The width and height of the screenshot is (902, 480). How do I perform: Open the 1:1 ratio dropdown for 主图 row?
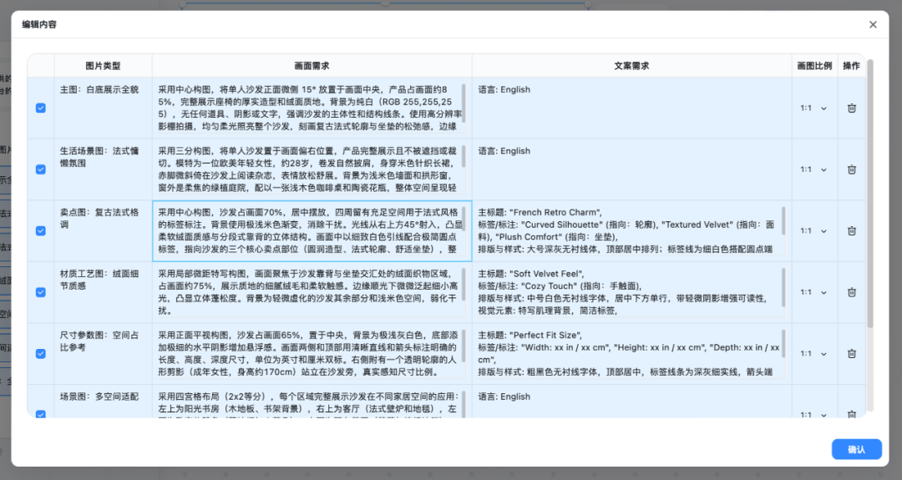(813, 108)
